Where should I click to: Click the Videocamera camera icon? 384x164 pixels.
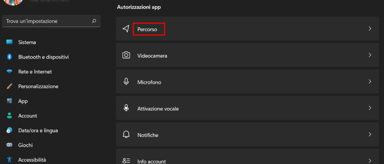pyautogui.click(x=126, y=55)
